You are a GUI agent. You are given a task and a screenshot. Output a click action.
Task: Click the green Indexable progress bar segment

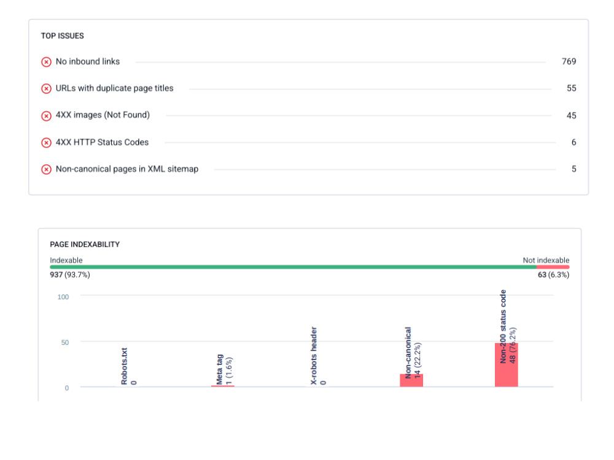tap(293, 267)
